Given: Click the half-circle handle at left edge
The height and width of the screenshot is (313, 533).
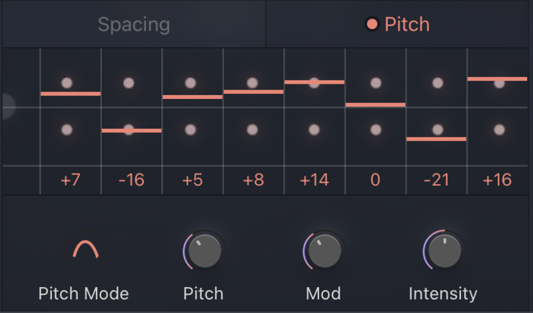Looking at the screenshot, I should point(7,106).
